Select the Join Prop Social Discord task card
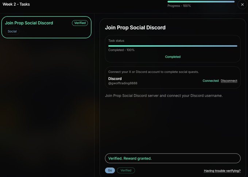 pos(46,27)
